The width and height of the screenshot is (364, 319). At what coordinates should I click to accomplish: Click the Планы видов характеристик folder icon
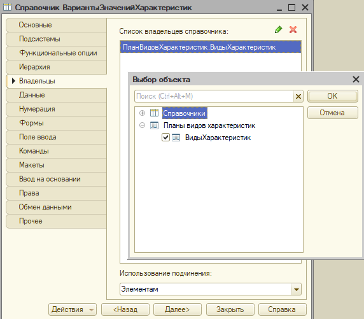click(x=154, y=125)
